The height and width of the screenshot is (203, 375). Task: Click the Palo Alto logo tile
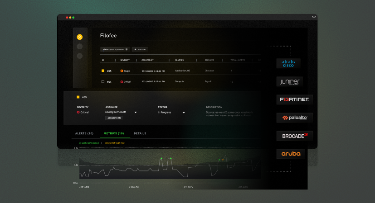coord(294,118)
